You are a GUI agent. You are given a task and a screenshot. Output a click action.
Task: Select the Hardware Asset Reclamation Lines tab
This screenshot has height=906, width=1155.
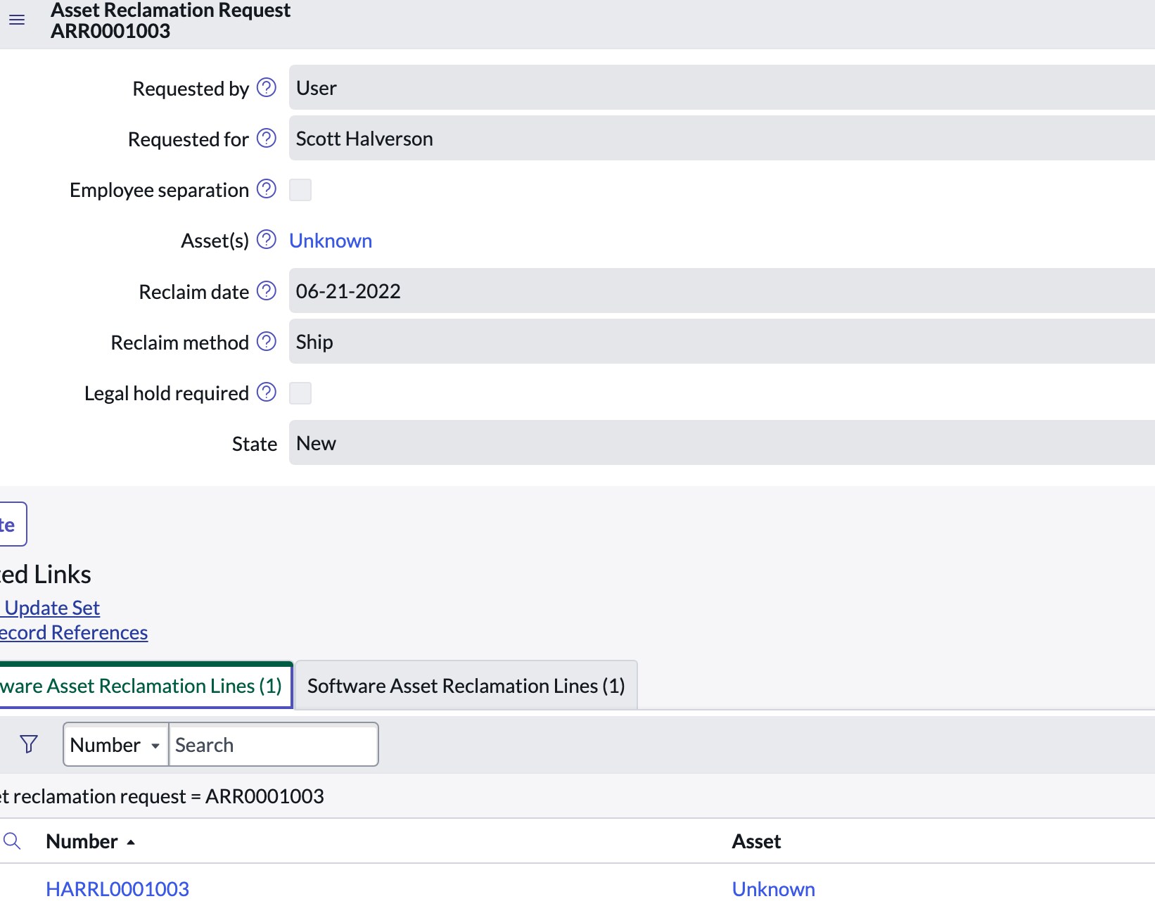141,686
